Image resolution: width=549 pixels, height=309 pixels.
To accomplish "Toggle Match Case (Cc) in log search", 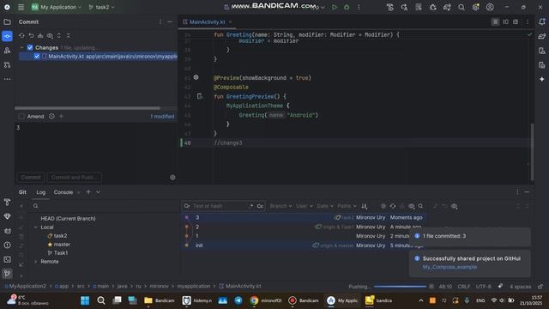I will click(x=260, y=206).
